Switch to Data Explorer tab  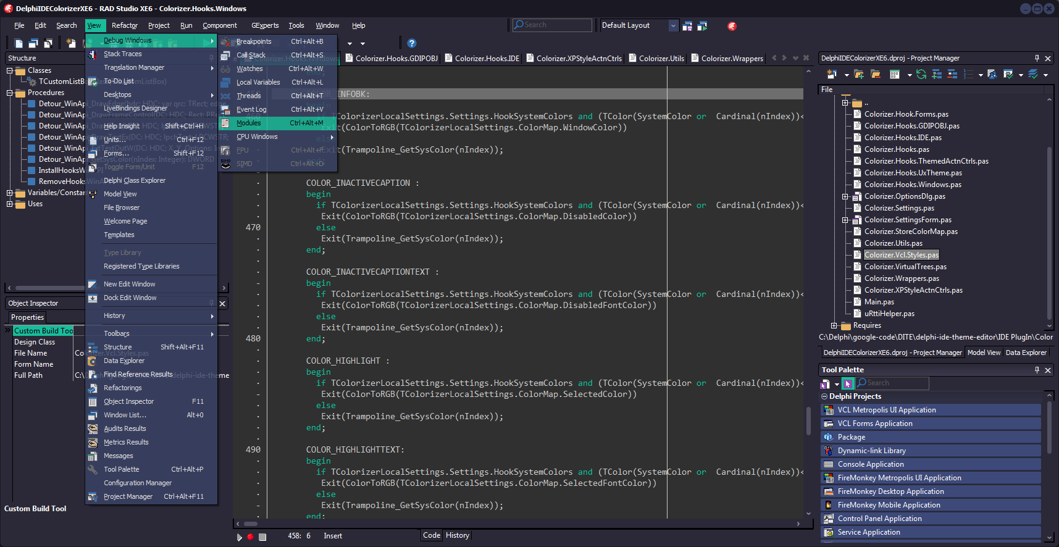pos(1026,353)
